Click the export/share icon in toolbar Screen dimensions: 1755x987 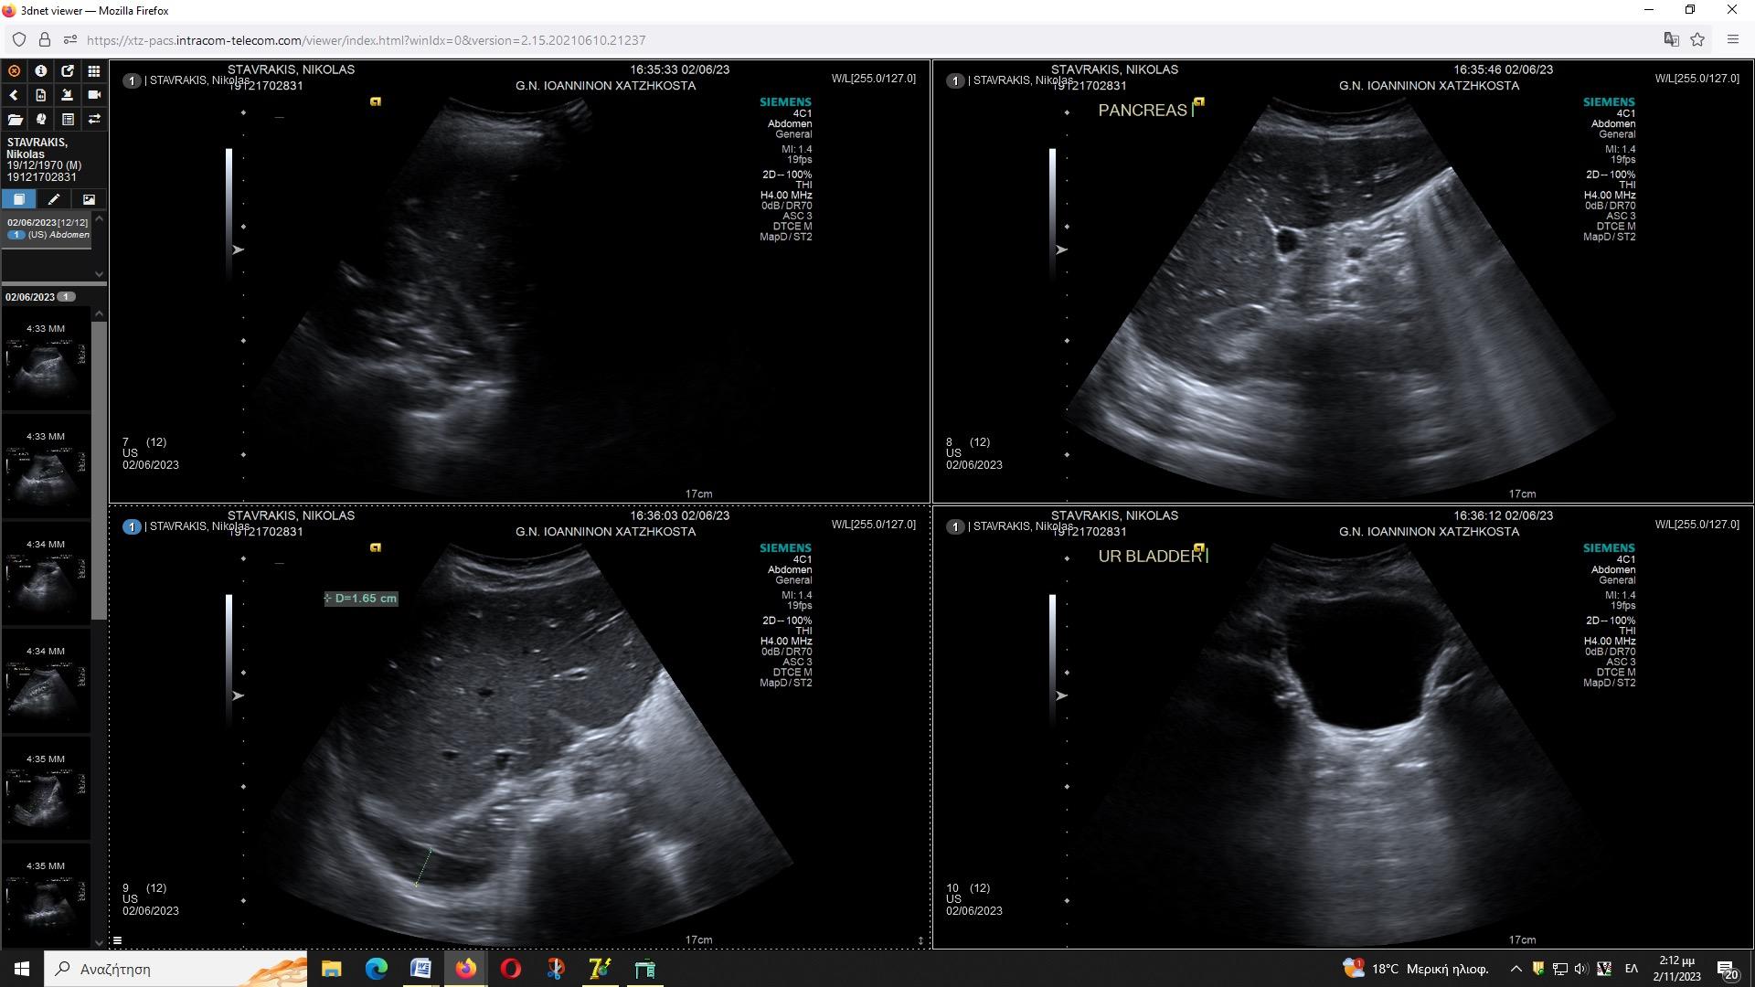pos(67,70)
